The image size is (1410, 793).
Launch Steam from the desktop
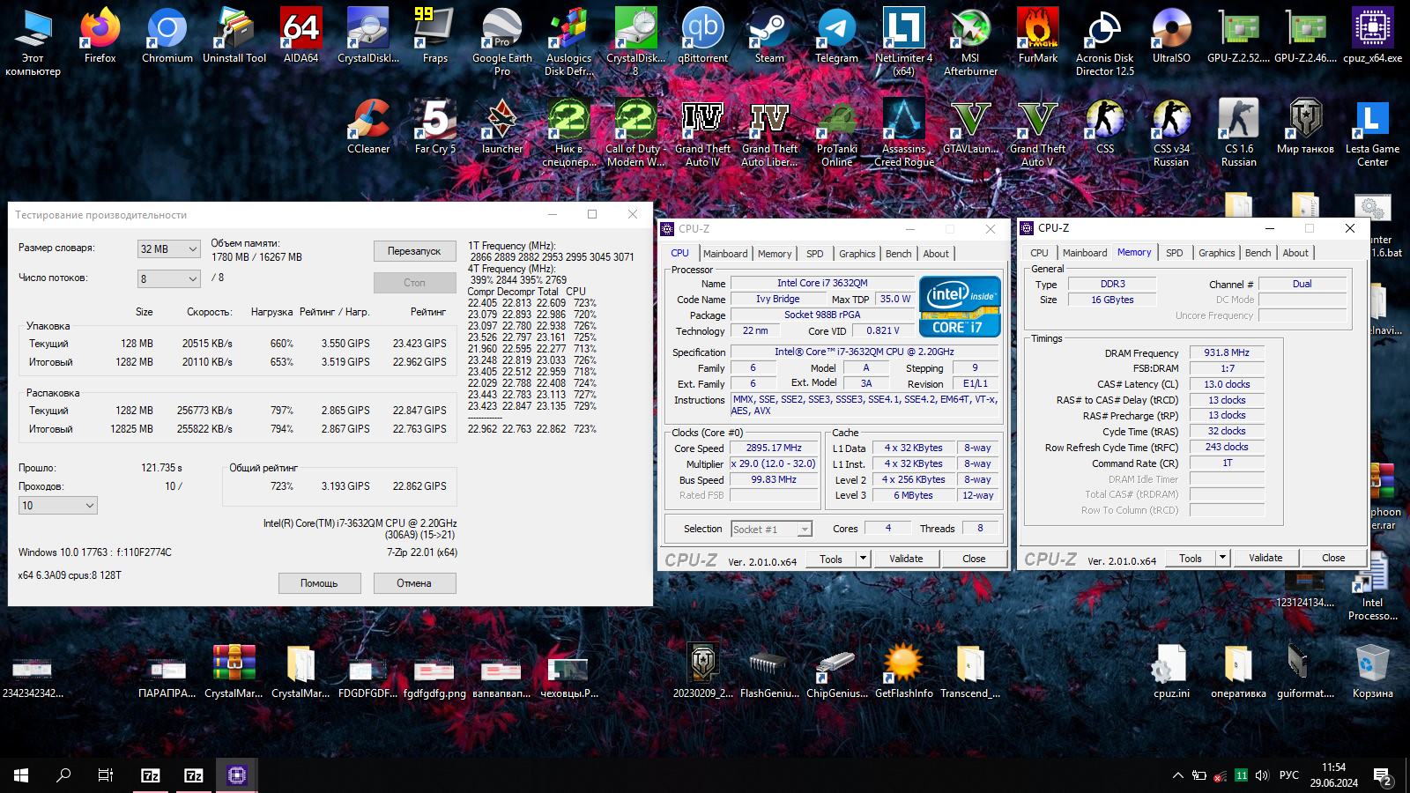pyautogui.click(x=769, y=35)
